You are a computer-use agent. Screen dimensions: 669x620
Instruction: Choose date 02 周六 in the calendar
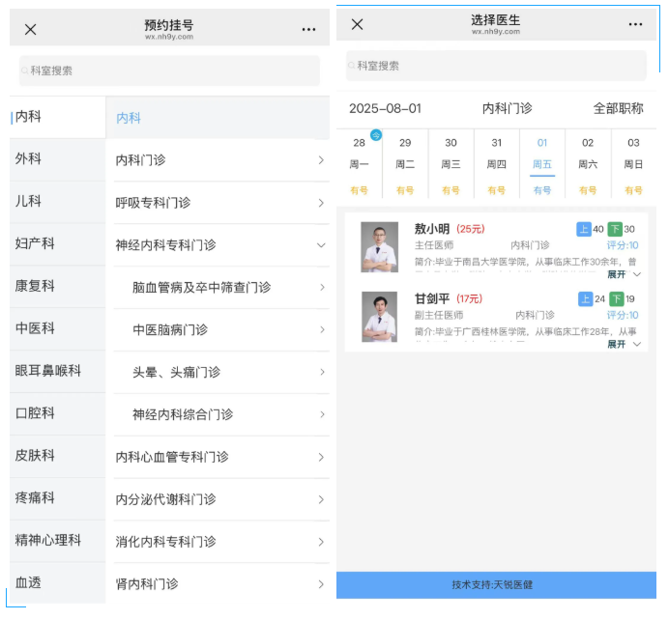(588, 155)
